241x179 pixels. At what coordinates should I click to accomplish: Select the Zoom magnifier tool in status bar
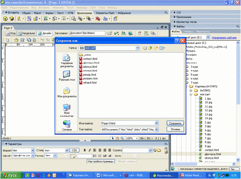(122, 138)
